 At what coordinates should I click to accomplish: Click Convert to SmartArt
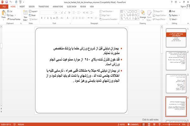[x=108, y=19]
